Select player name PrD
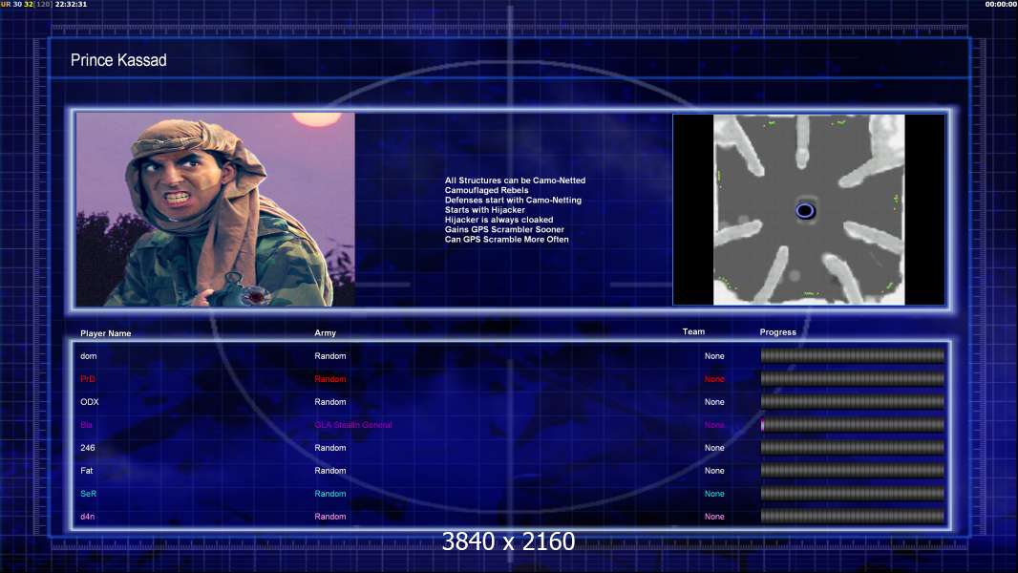 point(88,379)
